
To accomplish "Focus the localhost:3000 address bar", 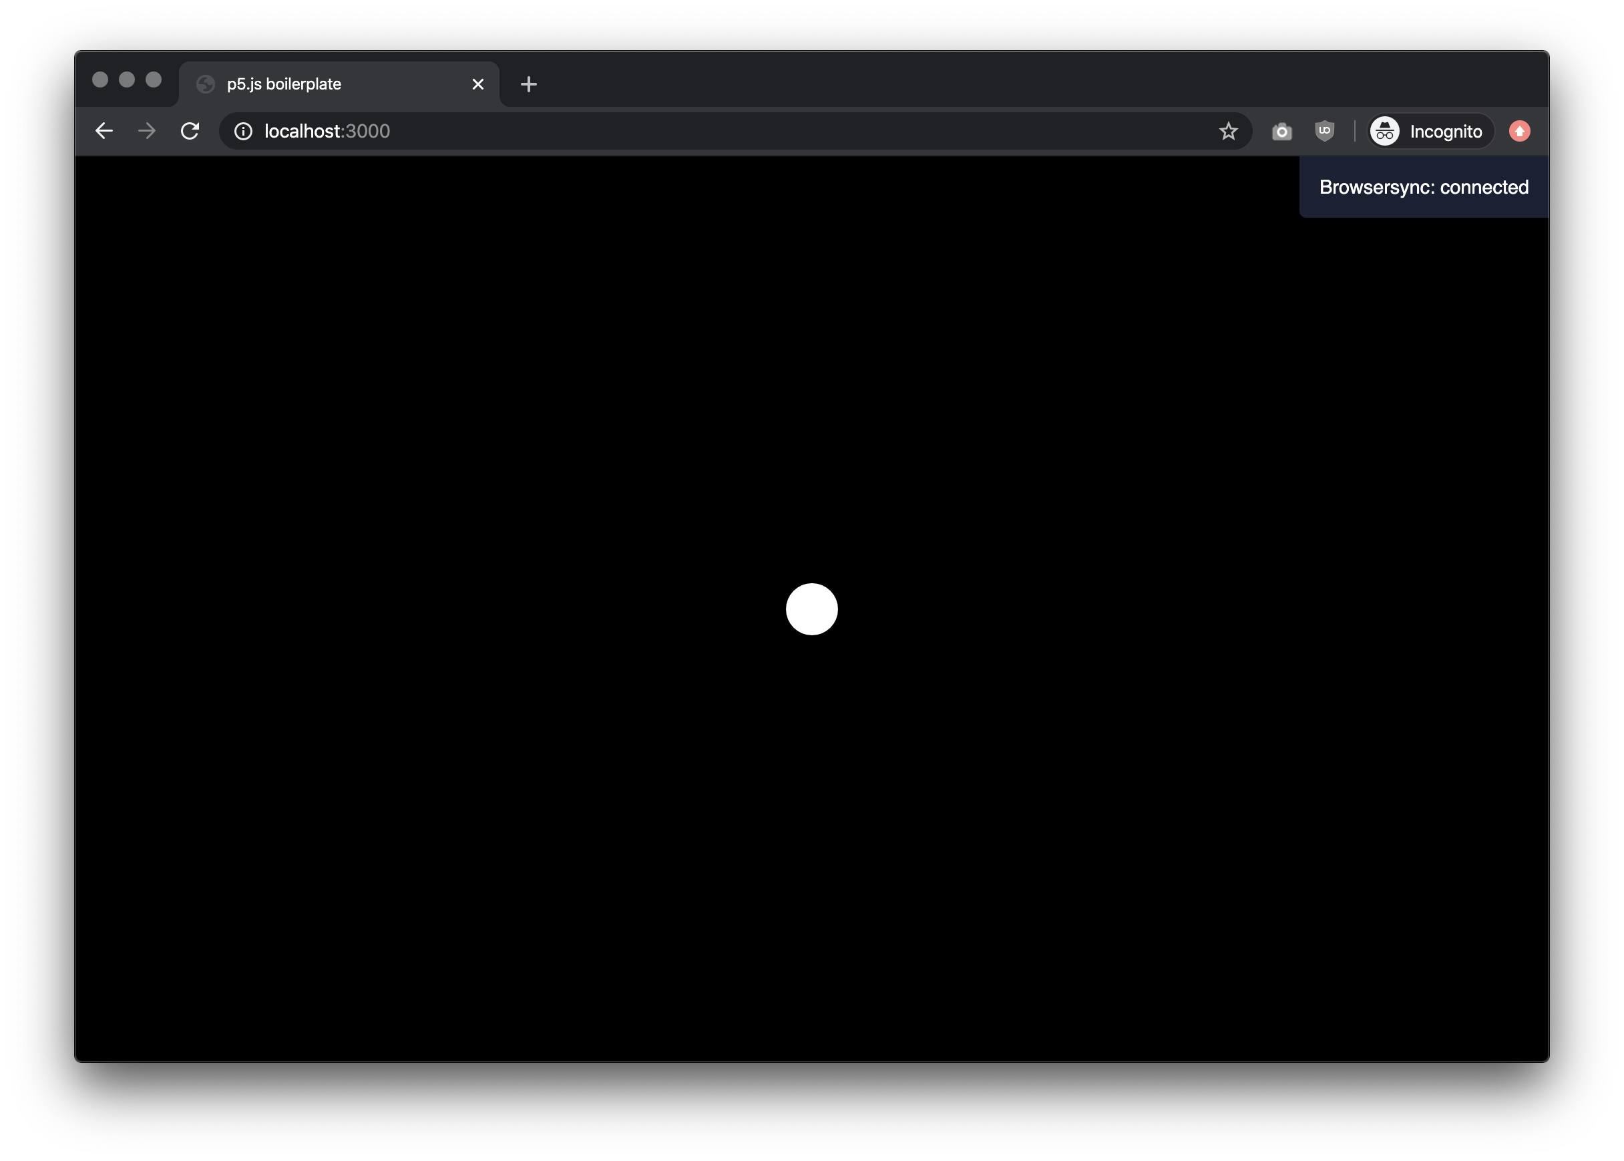I will [735, 132].
